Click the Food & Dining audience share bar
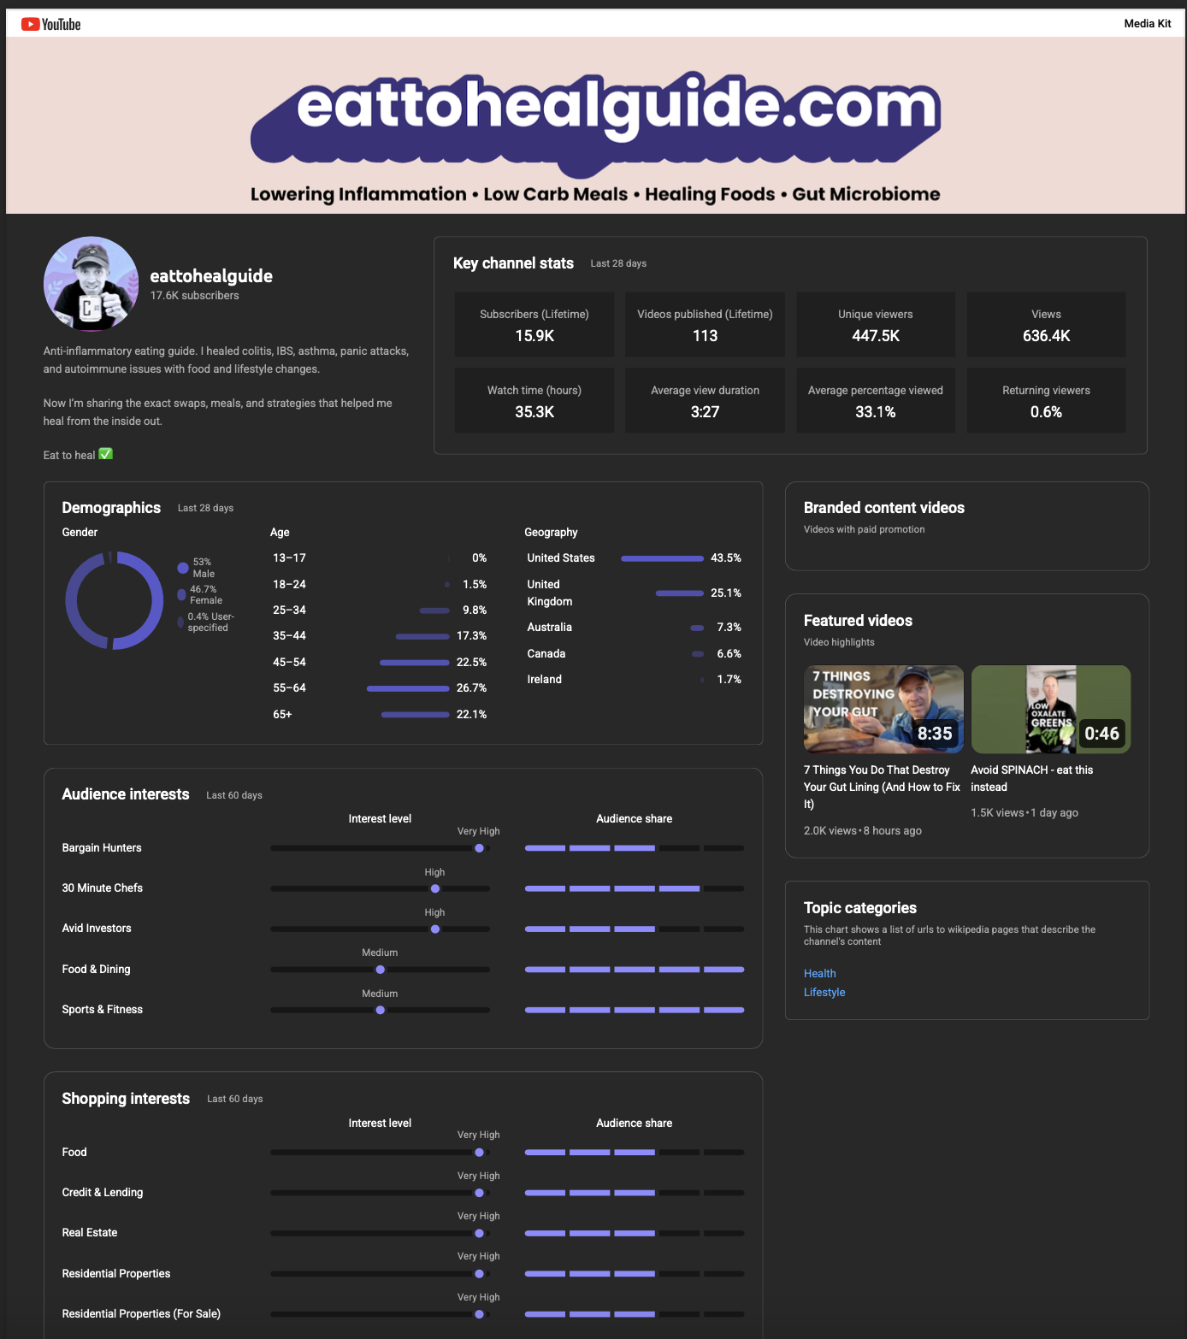This screenshot has width=1187, height=1339. coord(635,970)
